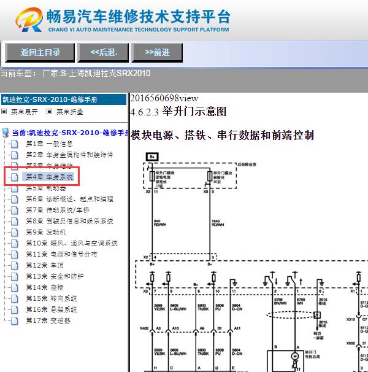
Task: Click the page icon beside 第12章
Action: point(15,265)
